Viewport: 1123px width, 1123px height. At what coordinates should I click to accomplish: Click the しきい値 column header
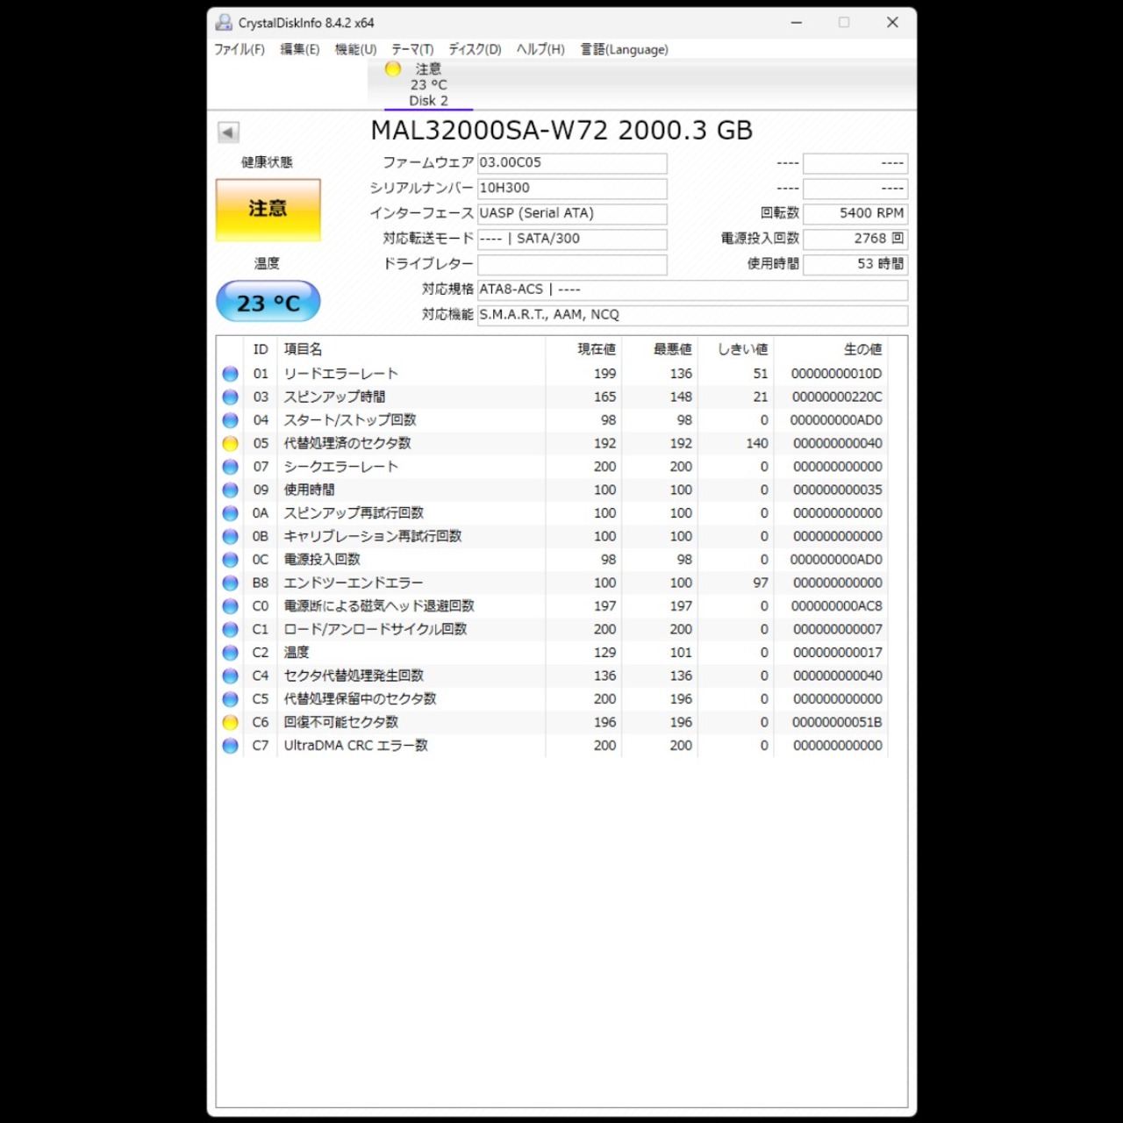(742, 349)
